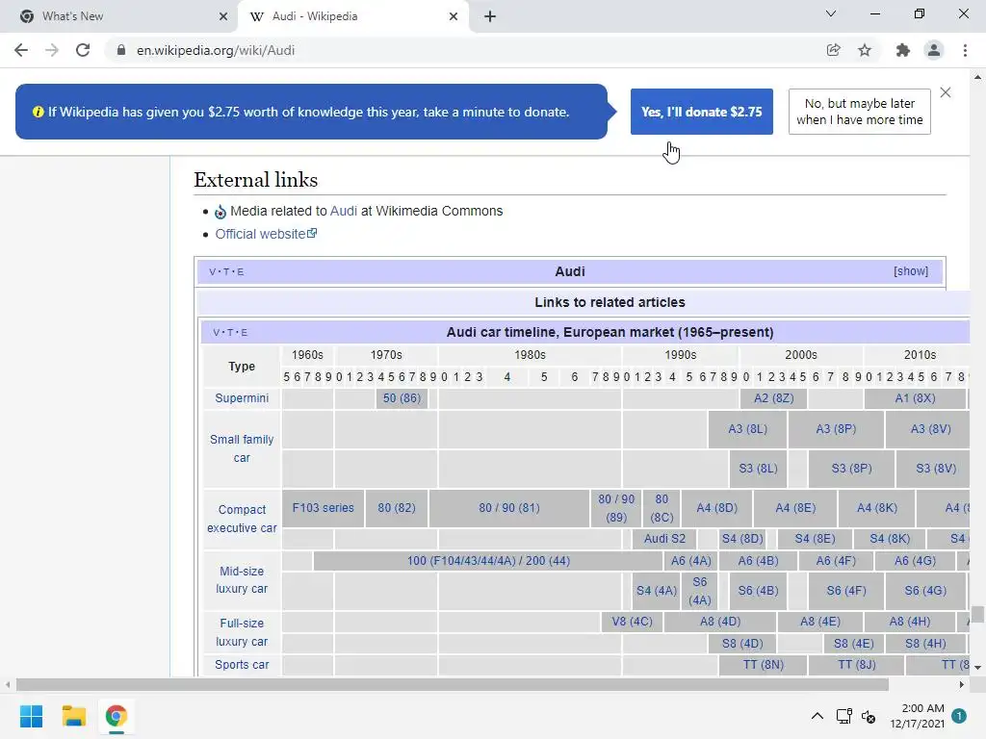Open Official website external link
The image size is (986, 739).
pyautogui.click(x=266, y=234)
